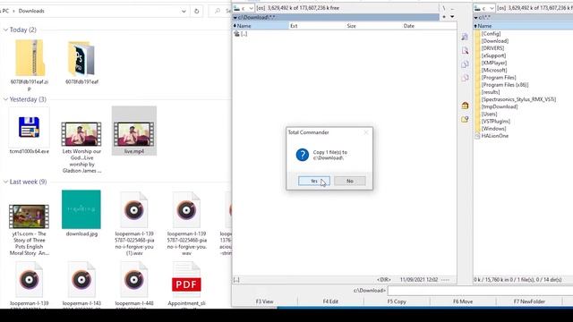Screen dimensions: 573x322
Task: Click the pack files box icon in the vertical bar
Action: pos(465,106)
